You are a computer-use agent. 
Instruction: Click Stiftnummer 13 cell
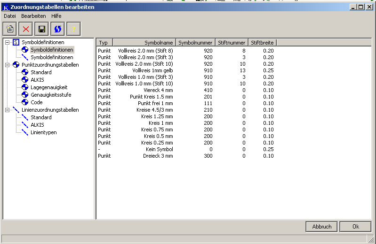243,70
